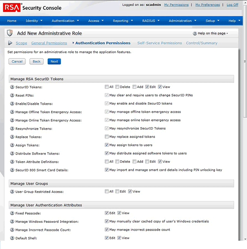
Task: Open help for Manage Incorrect Passcode Count
Action: click(x=12, y=230)
